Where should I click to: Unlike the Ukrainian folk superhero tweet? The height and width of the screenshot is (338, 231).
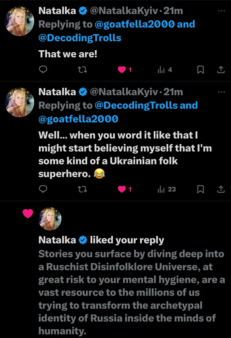click(x=122, y=189)
